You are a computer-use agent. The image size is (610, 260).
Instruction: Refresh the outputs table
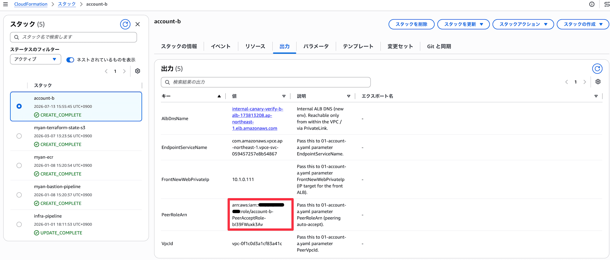tap(597, 69)
